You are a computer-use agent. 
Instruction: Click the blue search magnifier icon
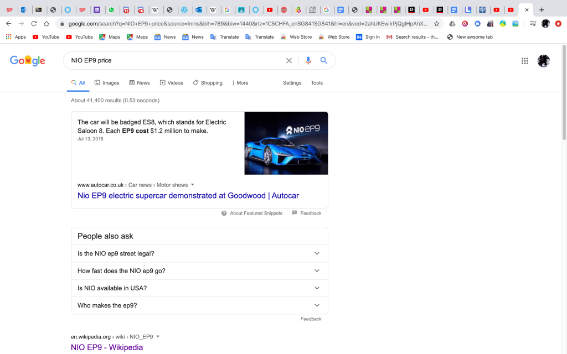pos(324,61)
